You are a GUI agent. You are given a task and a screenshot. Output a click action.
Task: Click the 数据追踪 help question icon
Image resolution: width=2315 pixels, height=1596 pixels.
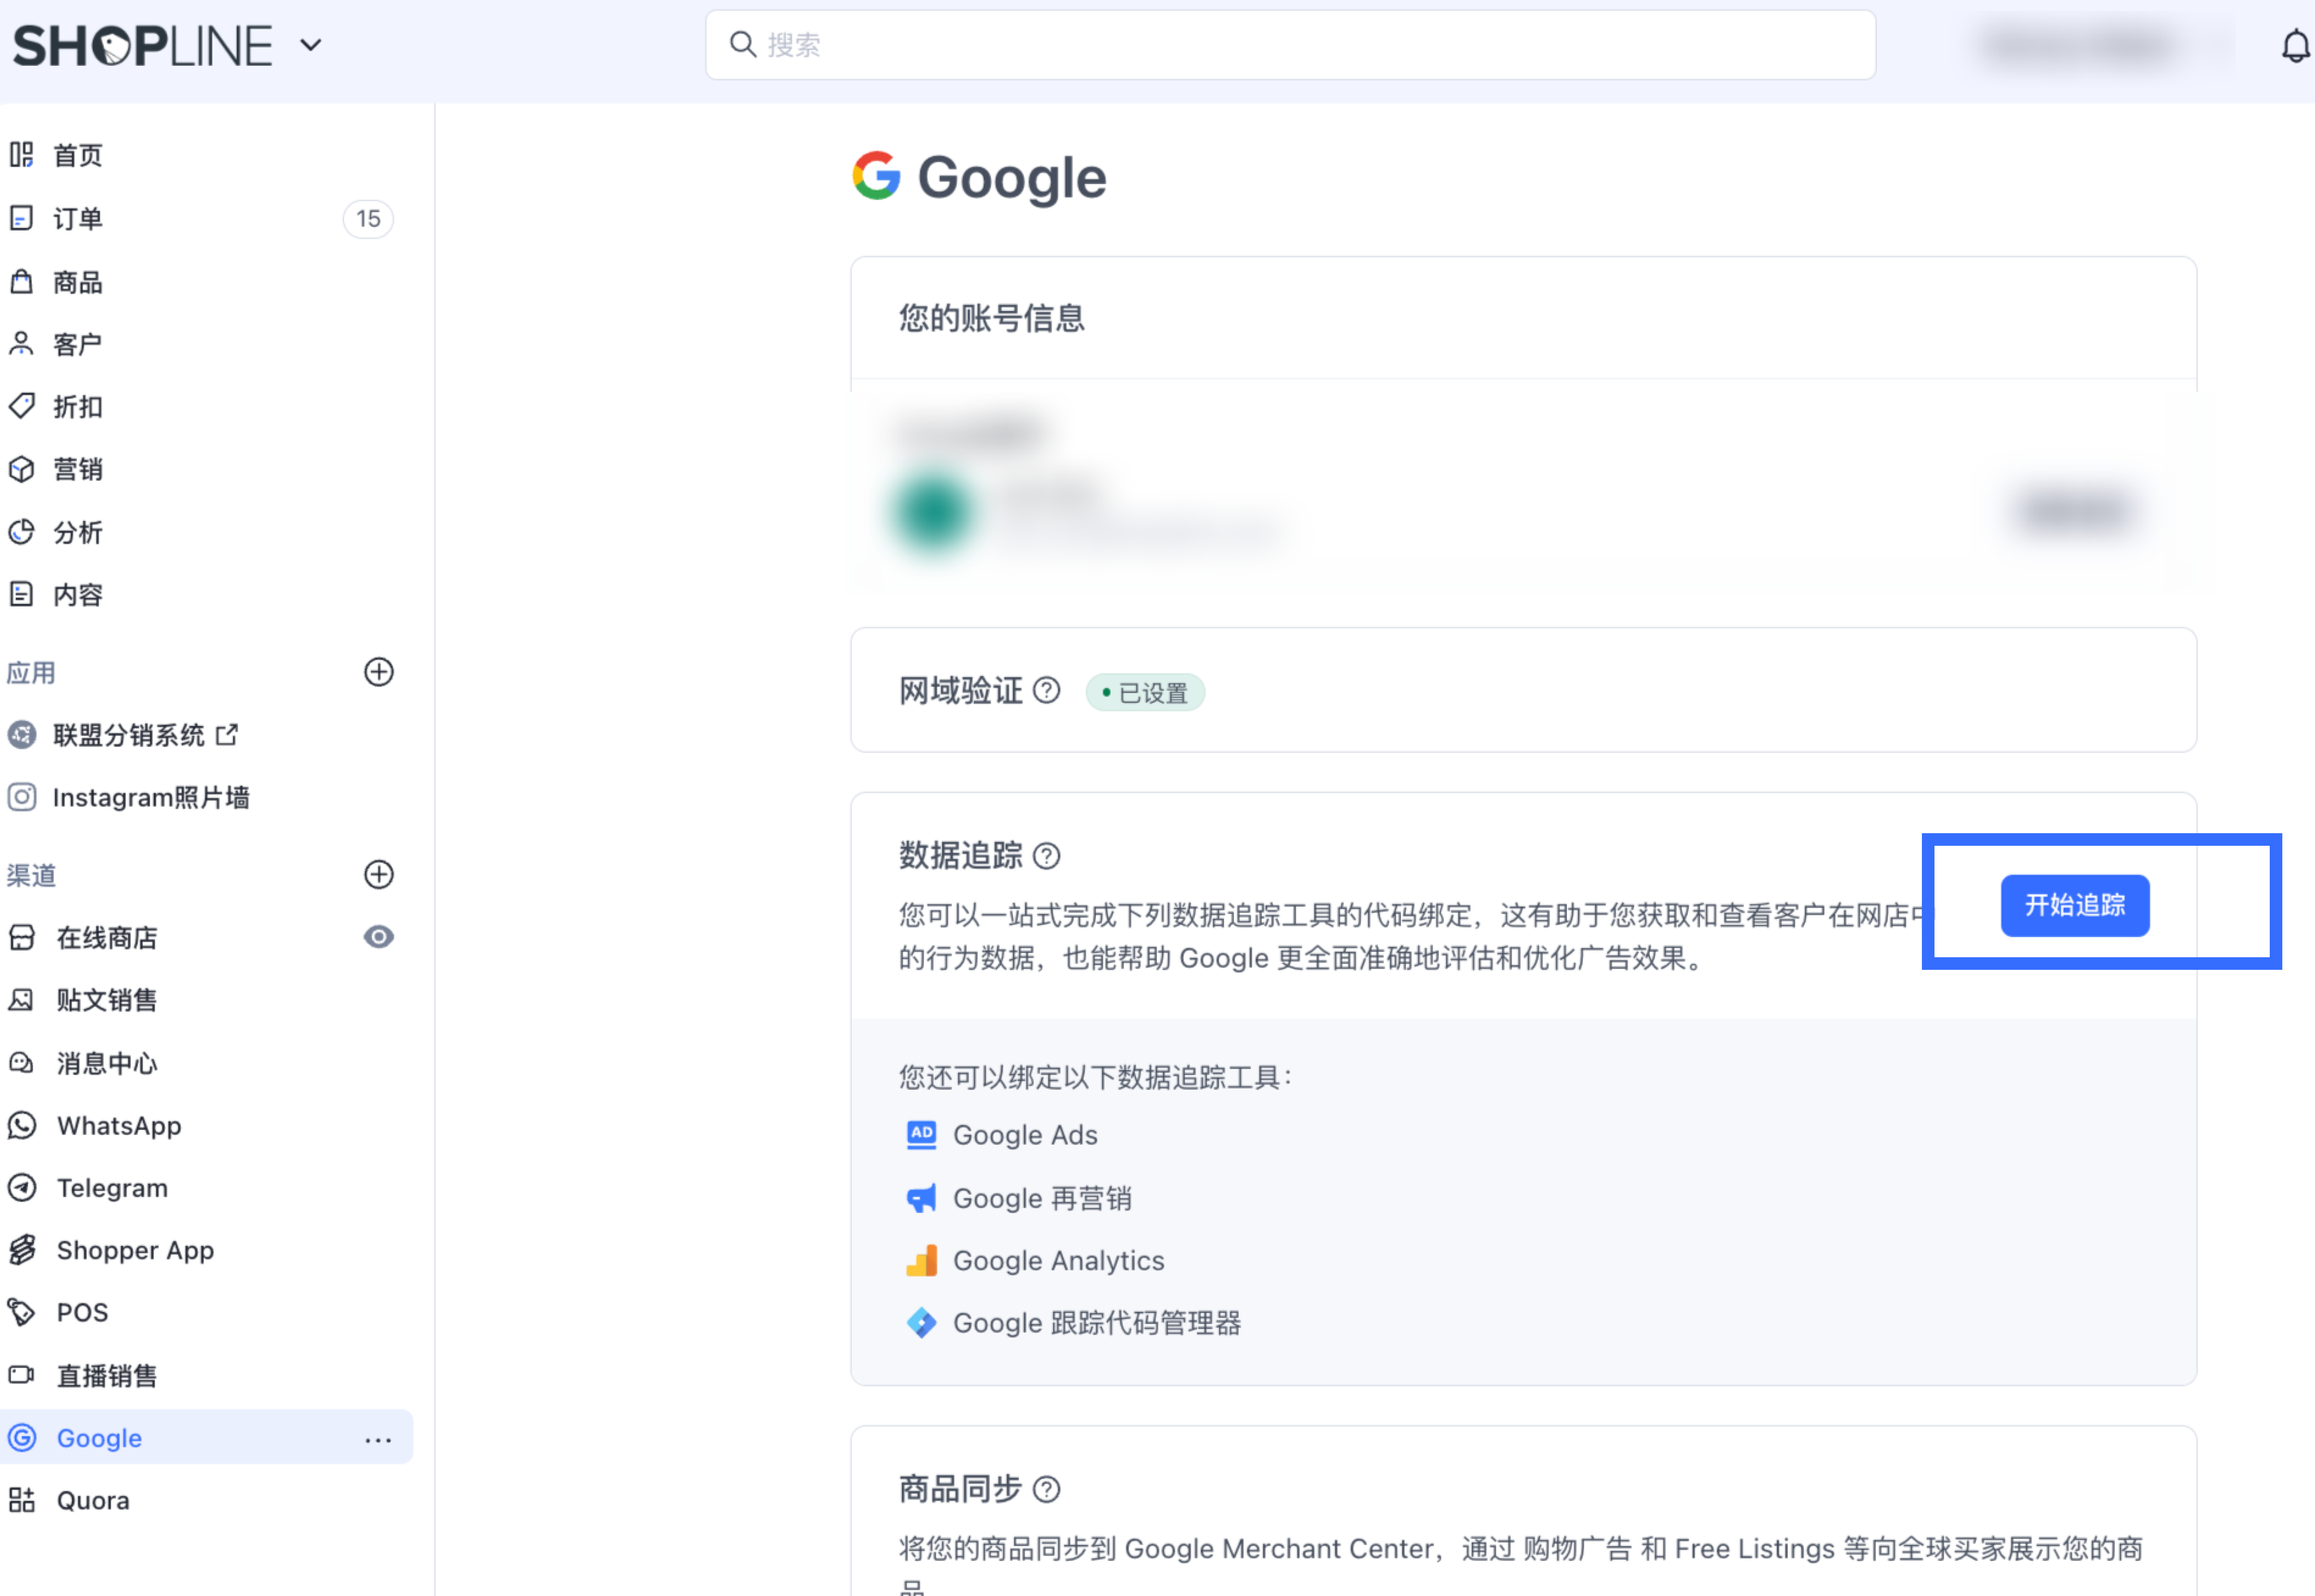tap(1046, 856)
